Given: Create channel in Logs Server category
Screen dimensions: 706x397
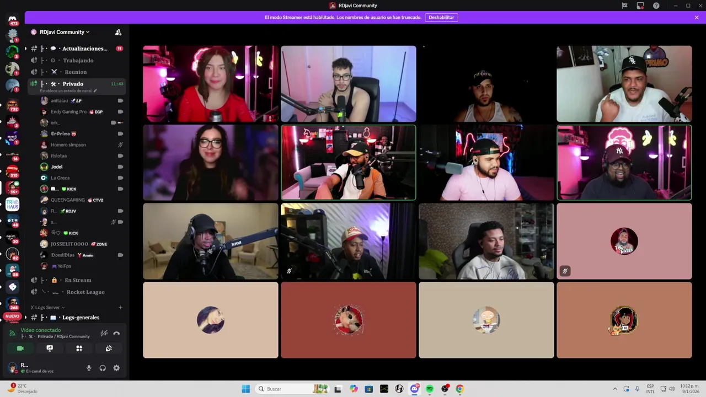Looking at the screenshot, I should [120, 308].
